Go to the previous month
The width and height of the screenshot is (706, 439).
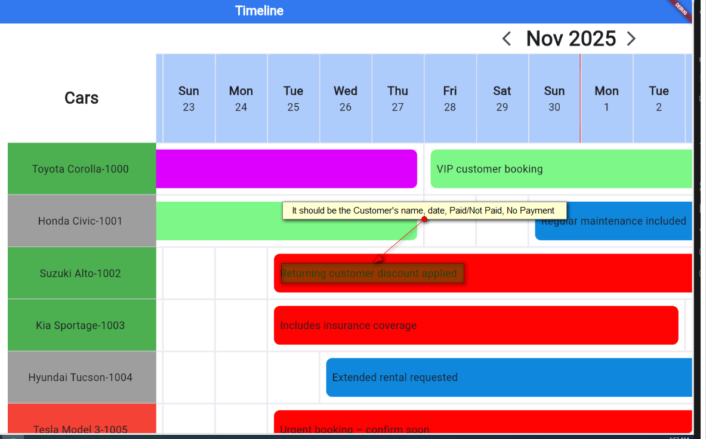pyautogui.click(x=507, y=39)
